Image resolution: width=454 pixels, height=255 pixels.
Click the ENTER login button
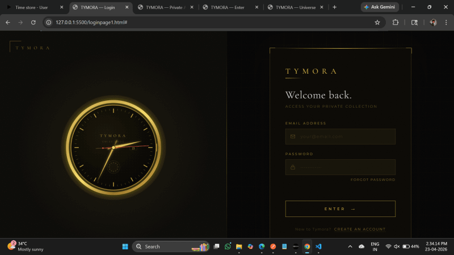point(340,209)
